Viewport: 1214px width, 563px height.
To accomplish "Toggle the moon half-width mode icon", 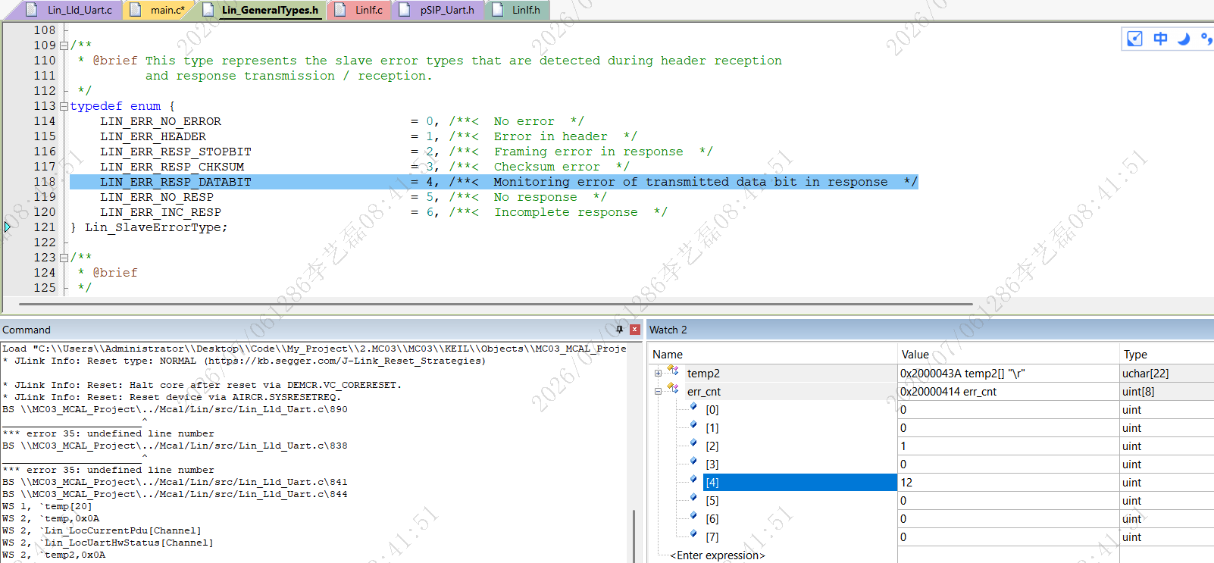I will (1184, 39).
